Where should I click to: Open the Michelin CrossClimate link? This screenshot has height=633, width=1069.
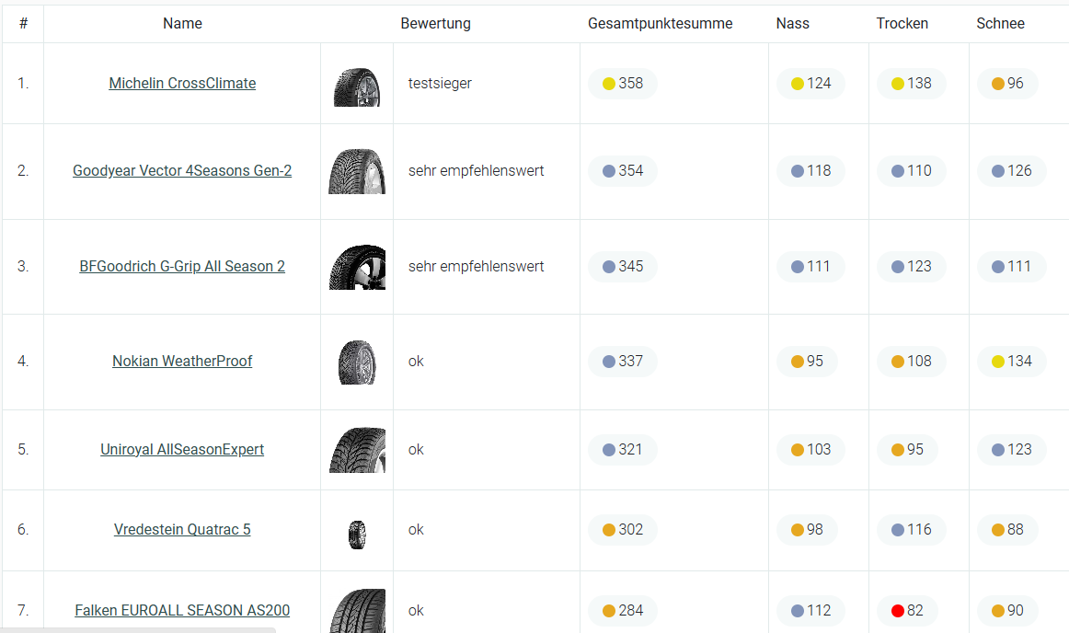[x=182, y=83]
